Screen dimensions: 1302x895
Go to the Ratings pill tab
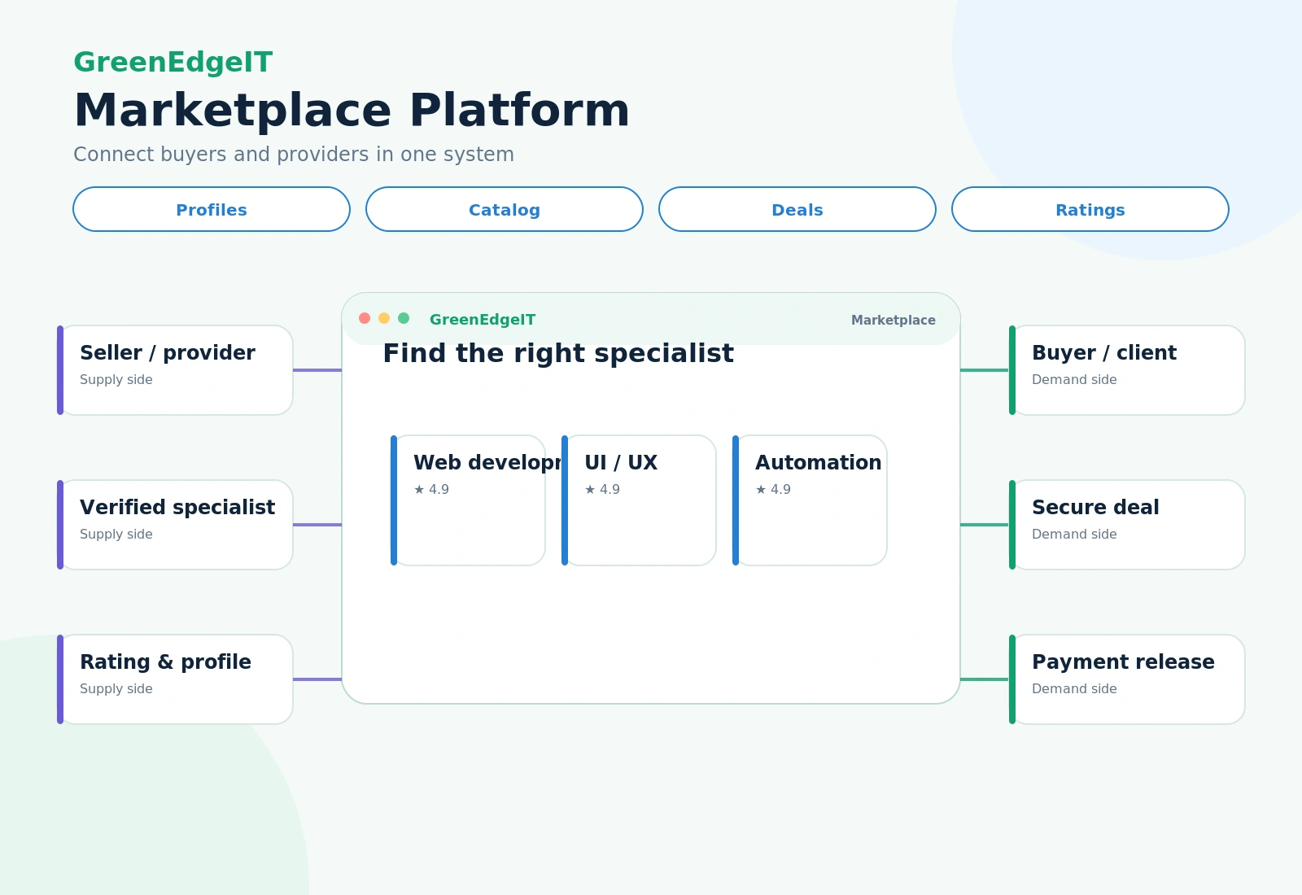point(1090,209)
